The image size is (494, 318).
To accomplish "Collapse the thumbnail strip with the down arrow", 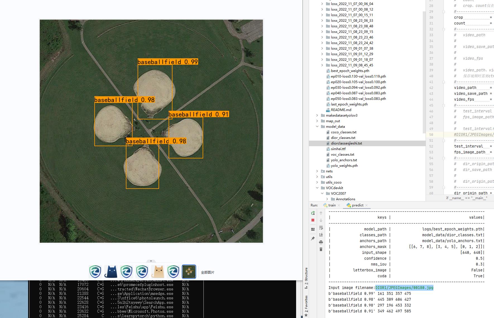I will point(151,261).
